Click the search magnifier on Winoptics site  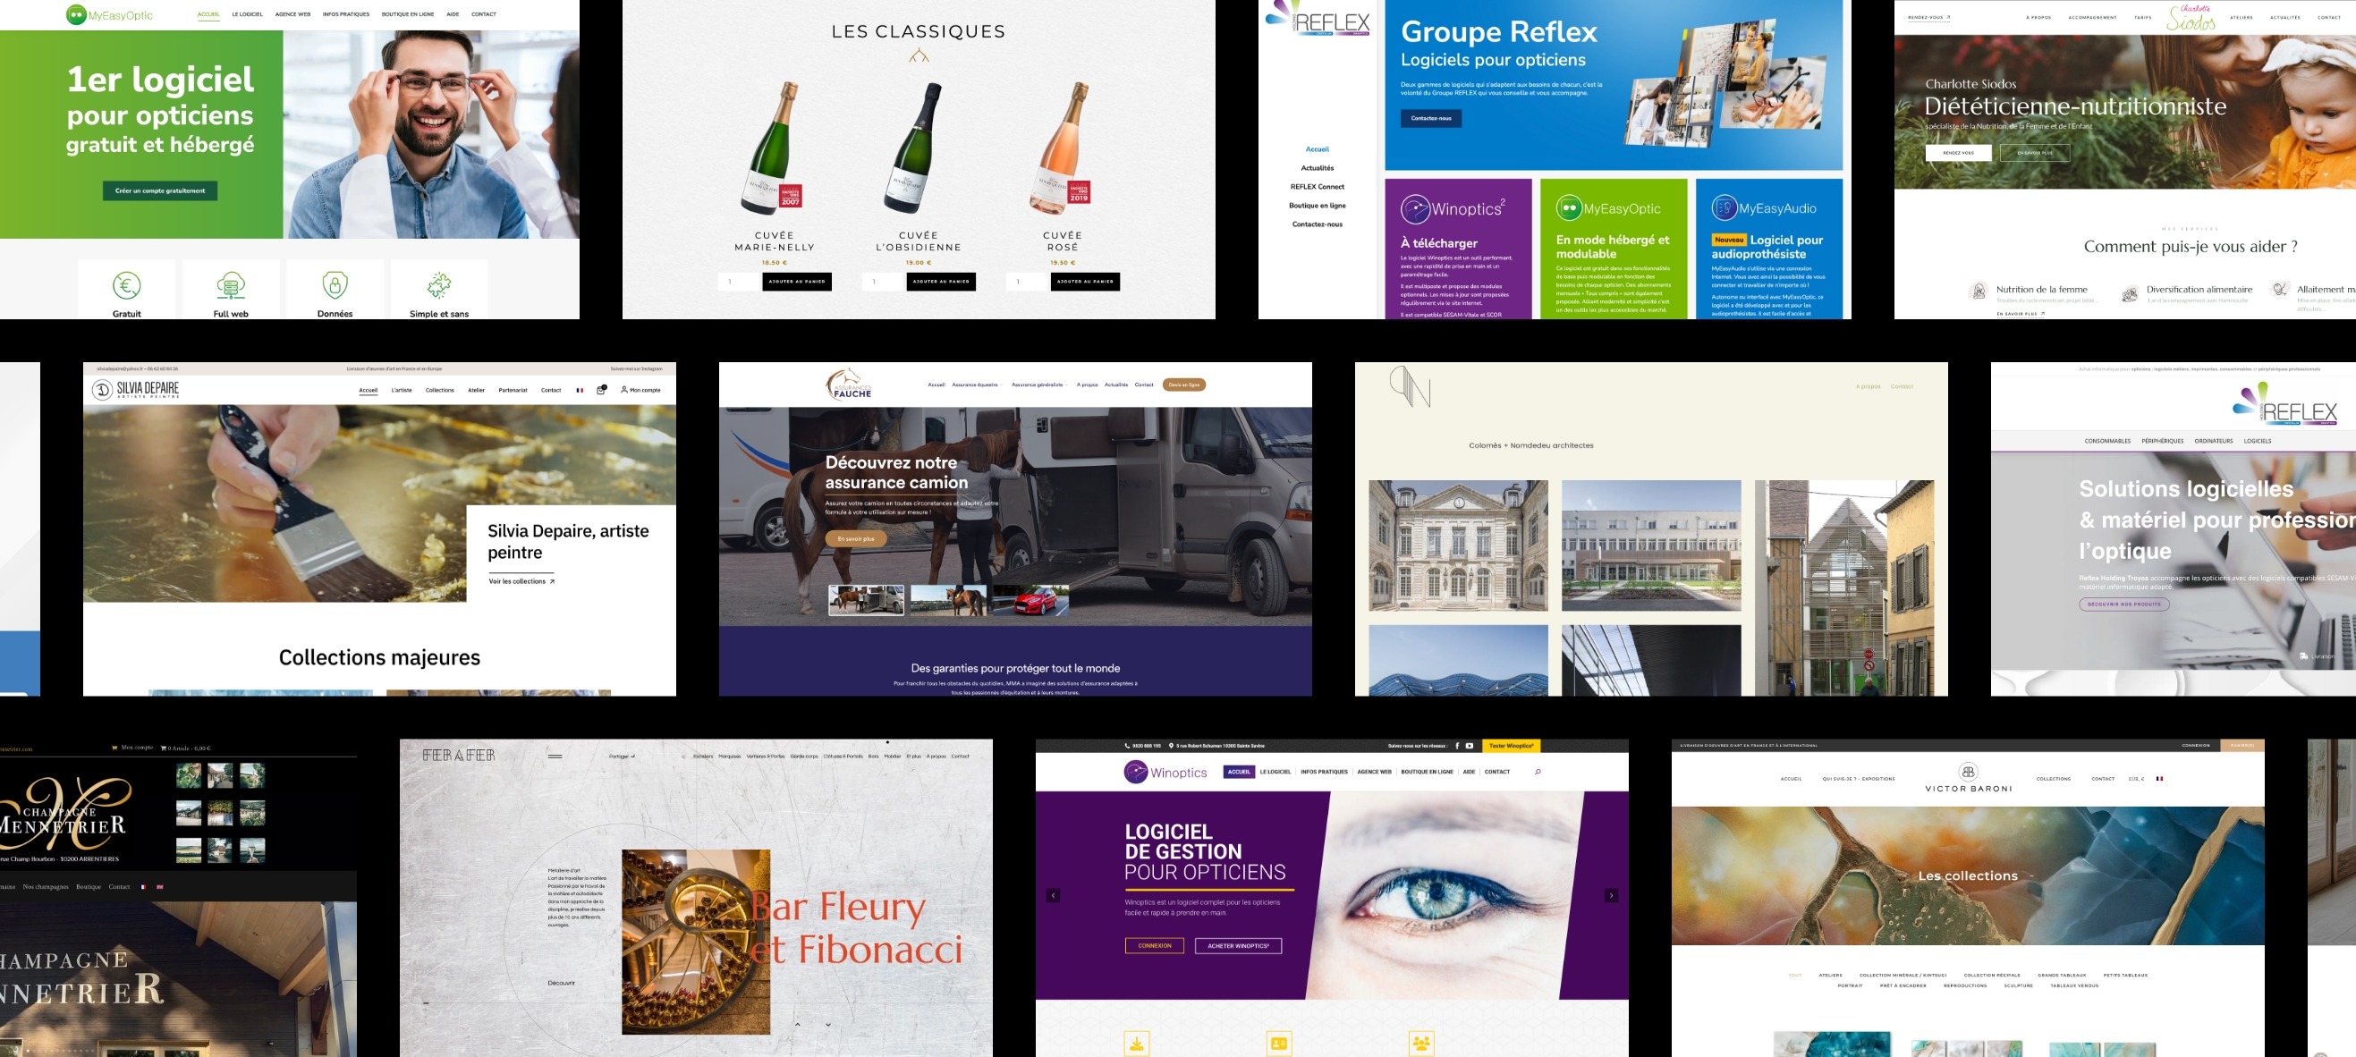[1538, 772]
